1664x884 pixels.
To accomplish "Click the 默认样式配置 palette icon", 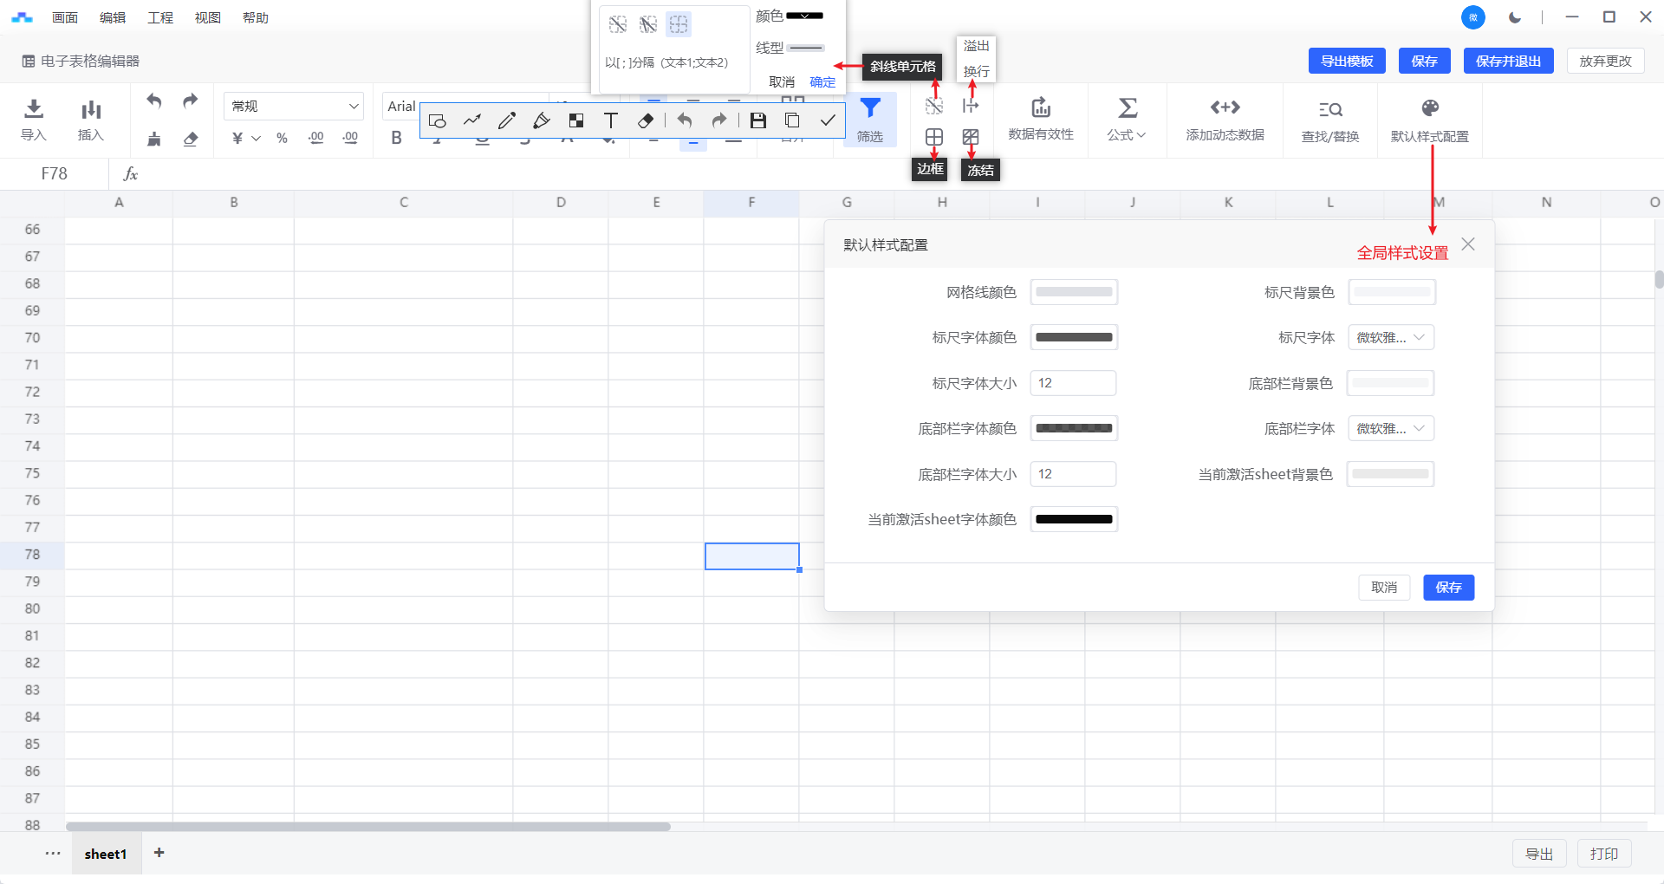I will click(x=1429, y=108).
